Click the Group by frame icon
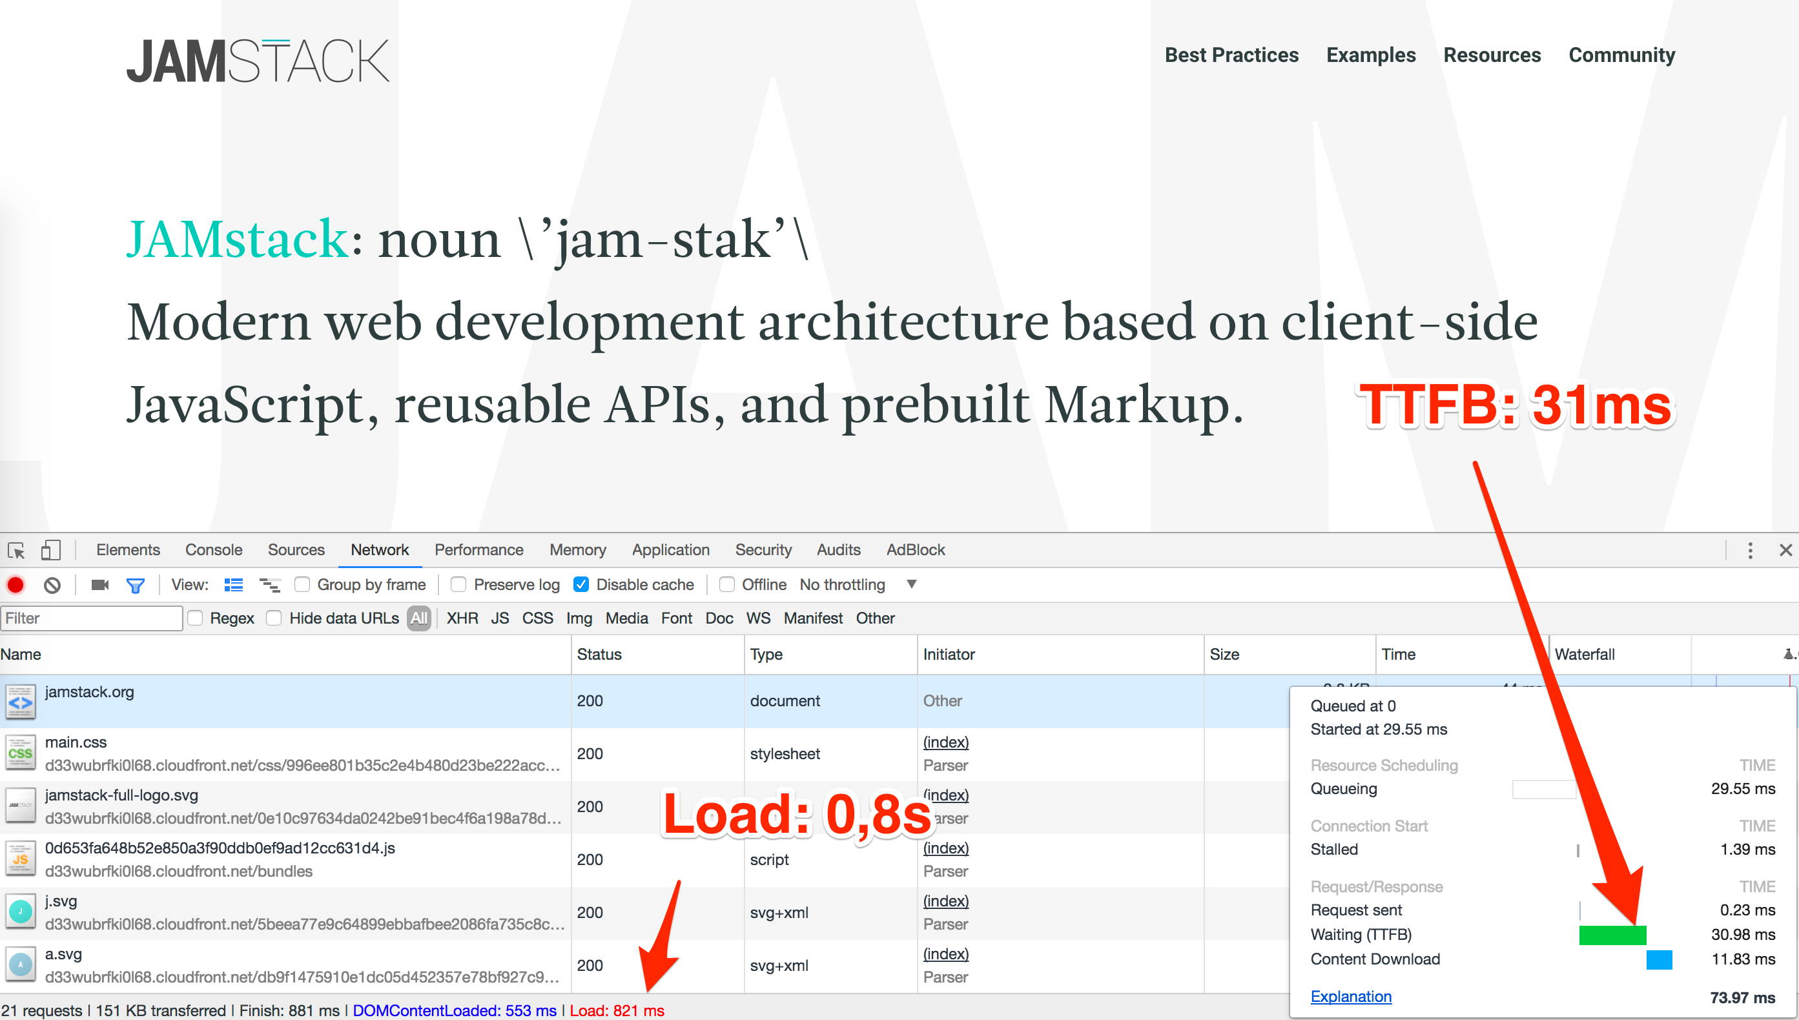 pos(302,586)
